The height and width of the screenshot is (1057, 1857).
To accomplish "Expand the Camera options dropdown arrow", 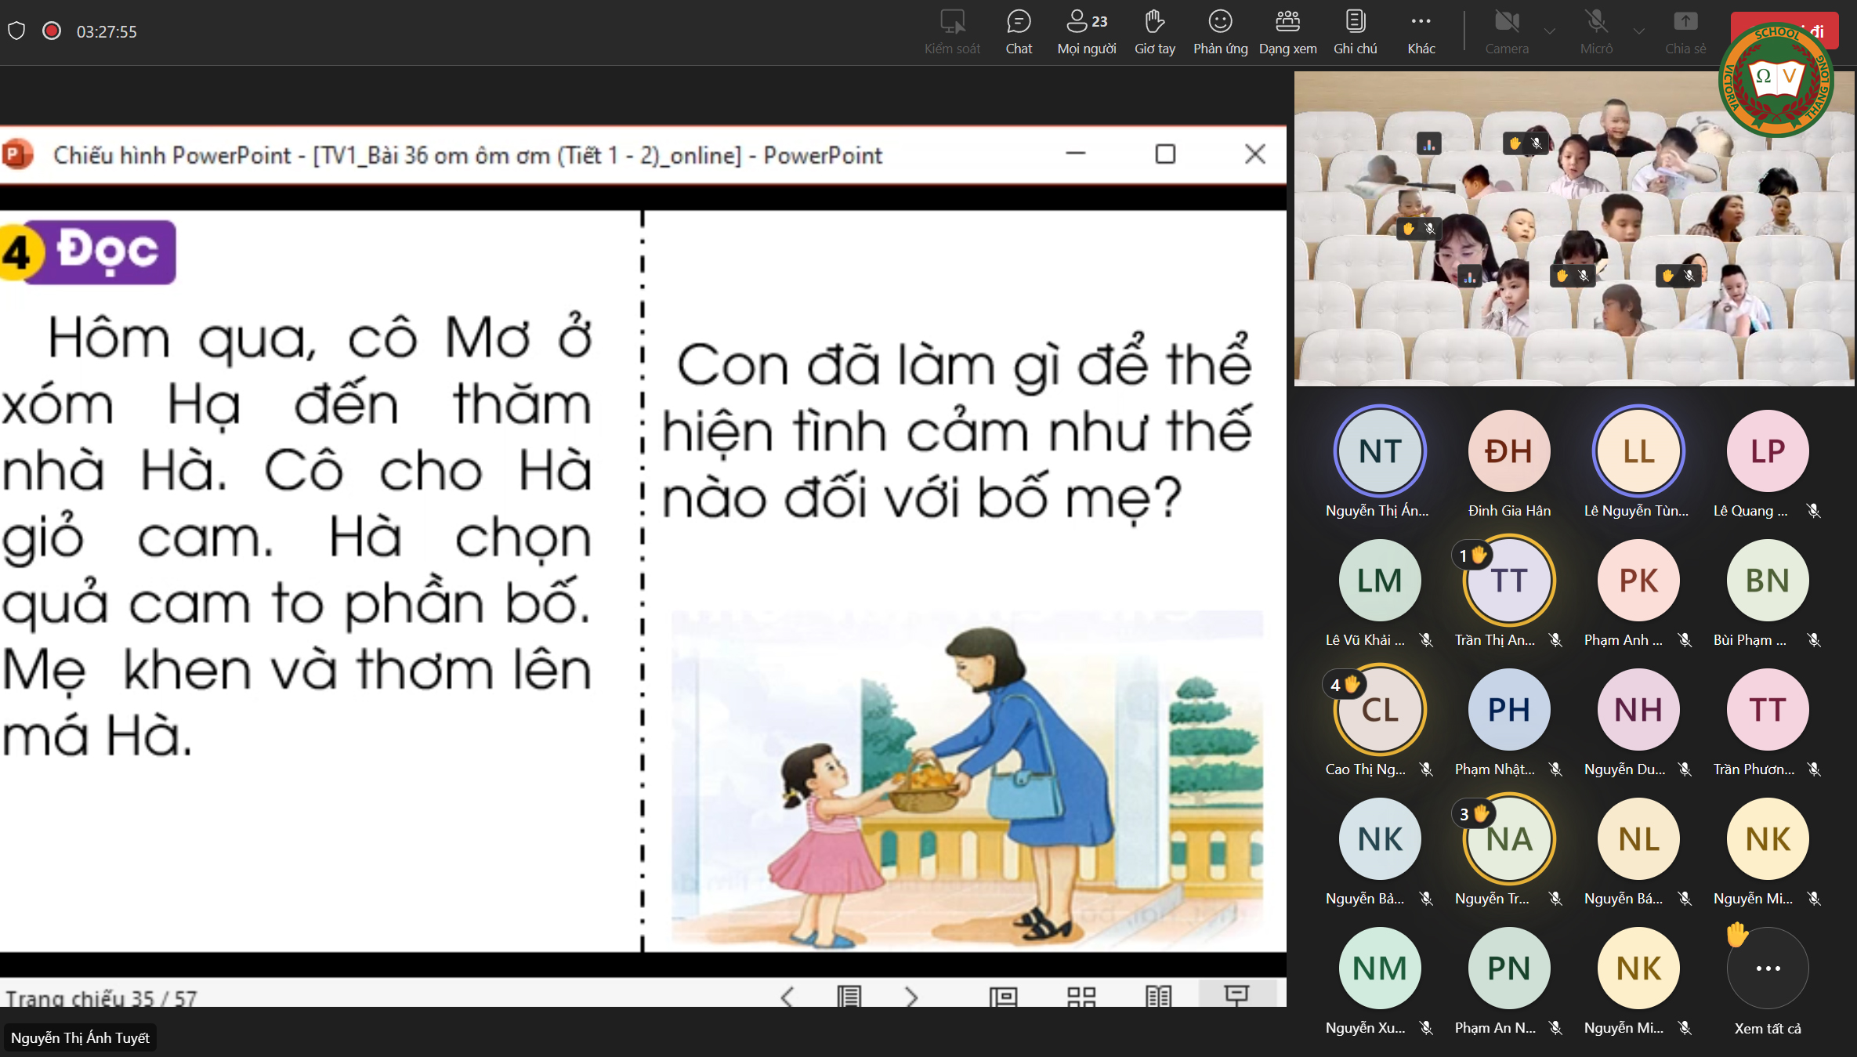I will (x=1549, y=31).
